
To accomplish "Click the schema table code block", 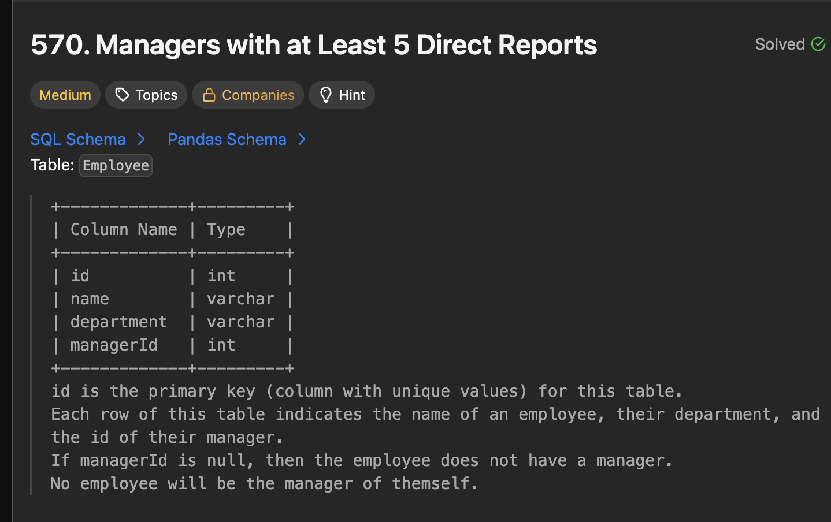I will pyautogui.click(x=172, y=287).
